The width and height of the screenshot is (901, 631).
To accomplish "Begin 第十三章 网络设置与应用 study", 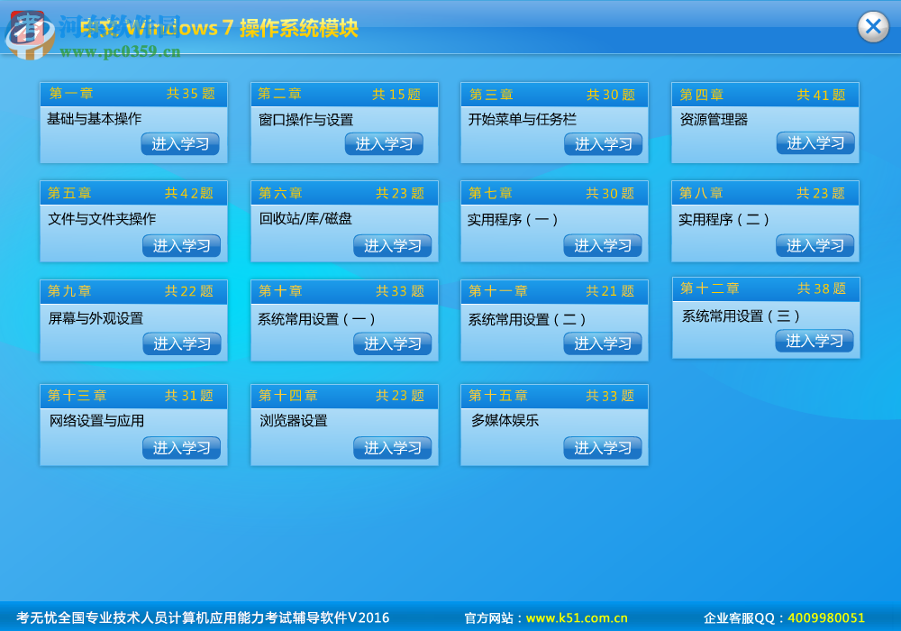I will click(182, 447).
